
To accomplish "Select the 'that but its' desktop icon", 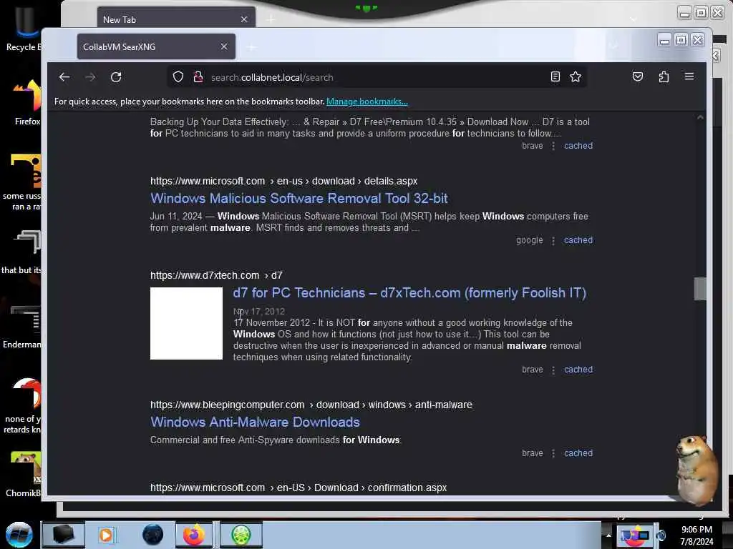I will (x=21, y=252).
